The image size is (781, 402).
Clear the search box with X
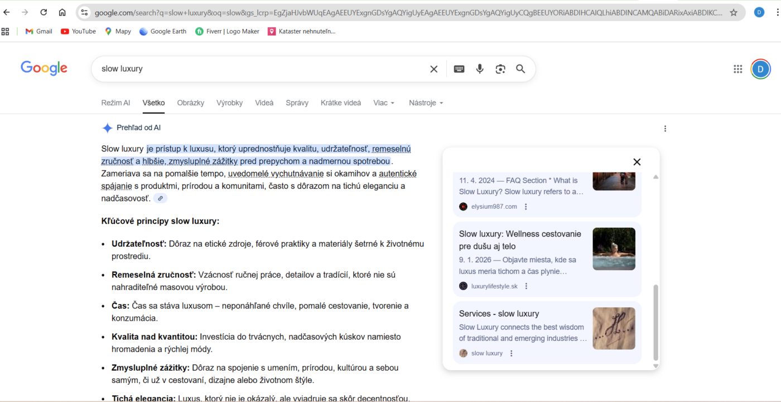coord(433,69)
